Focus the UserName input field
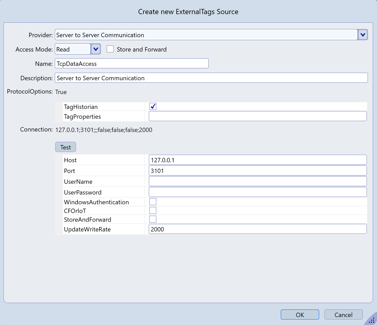This screenshot has height=325, width=377. pyautogui.click(x=258, y=181)
